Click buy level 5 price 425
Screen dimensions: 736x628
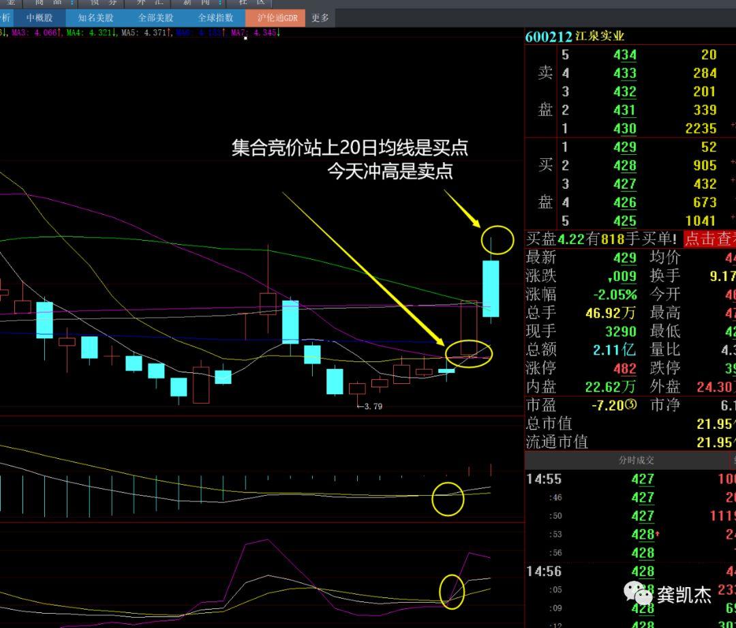coord(625,221)
